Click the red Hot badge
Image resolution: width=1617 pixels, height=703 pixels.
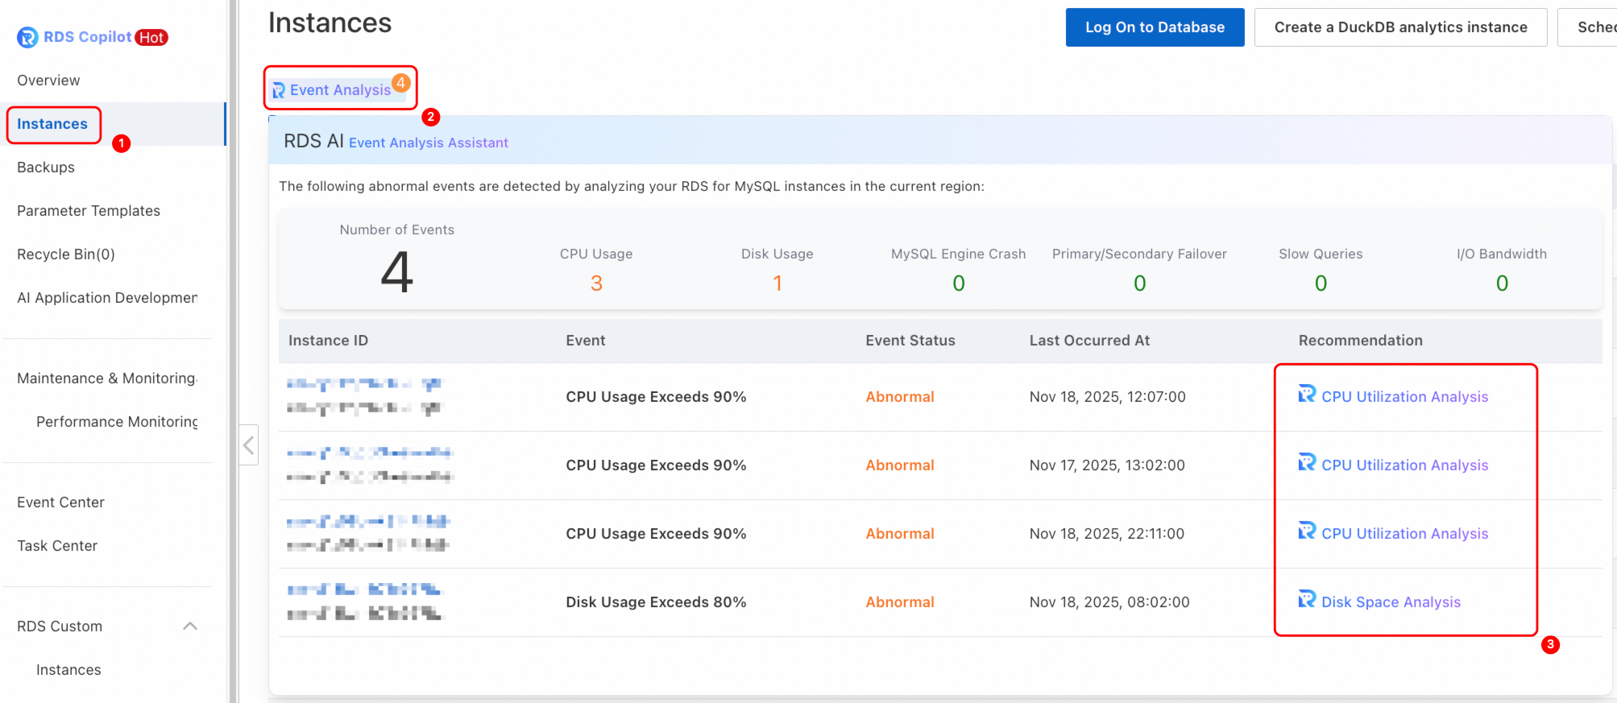(151, 38)
